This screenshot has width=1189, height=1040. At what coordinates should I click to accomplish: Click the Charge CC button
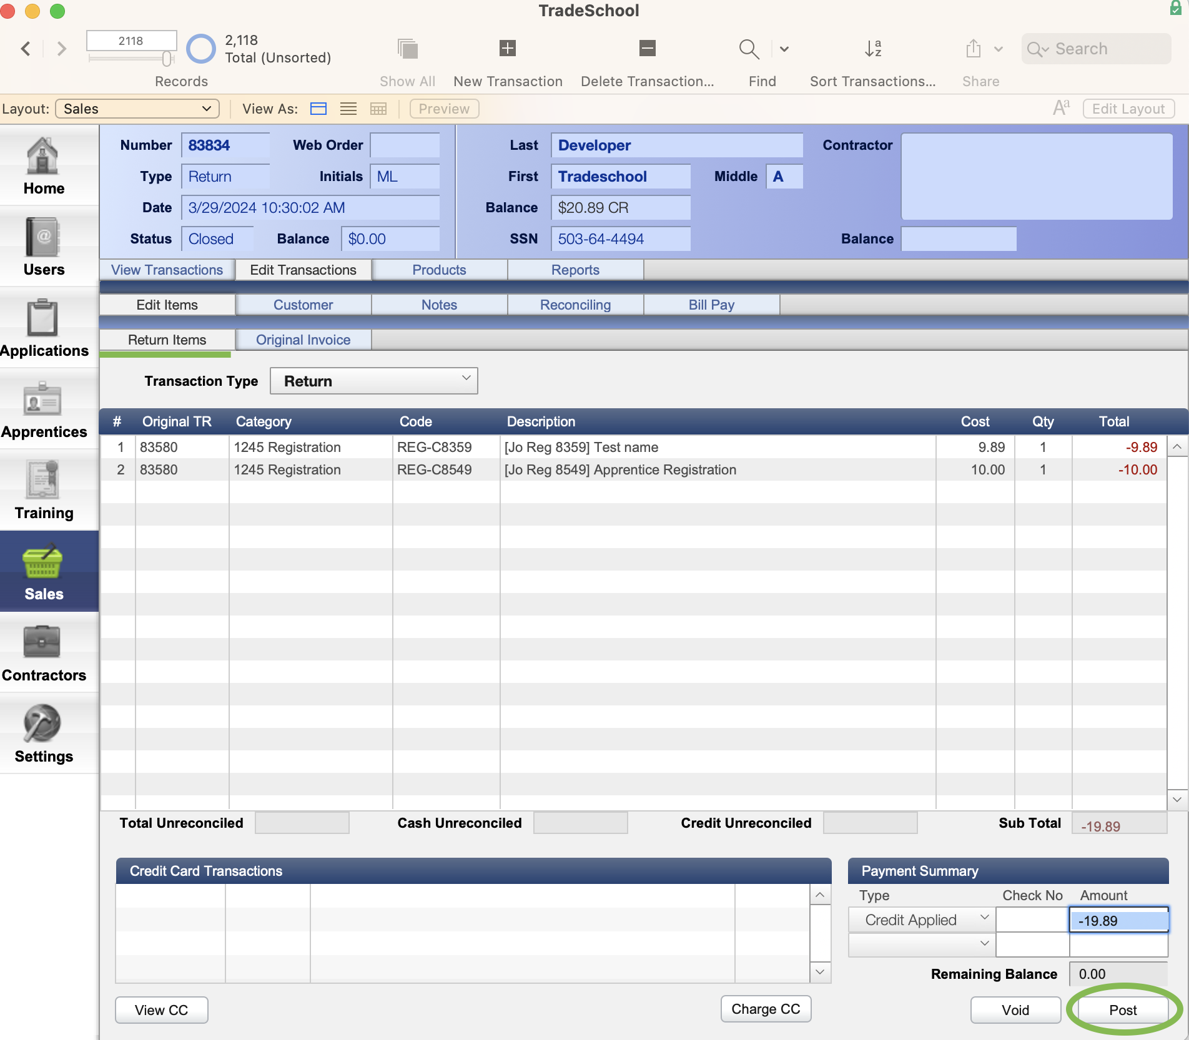[x=766, y=1009]
